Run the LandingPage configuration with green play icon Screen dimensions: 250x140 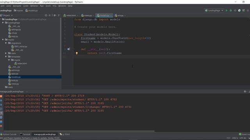pyautogui.click(x=227, y=10)
